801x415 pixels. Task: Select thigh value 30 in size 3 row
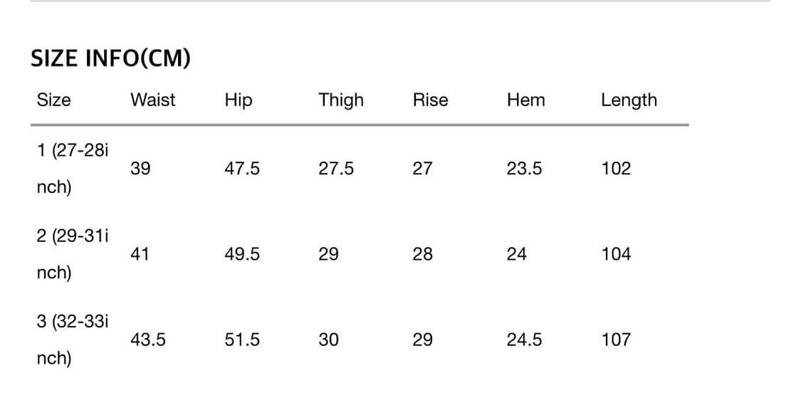328,340
